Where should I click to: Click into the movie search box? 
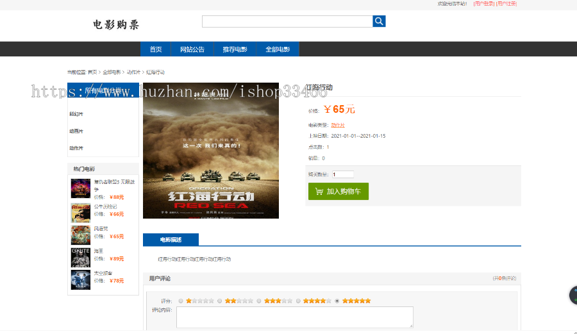(x=287, y=21)
